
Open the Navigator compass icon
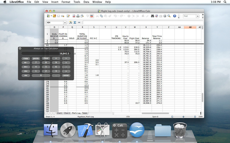coord(157,16)
